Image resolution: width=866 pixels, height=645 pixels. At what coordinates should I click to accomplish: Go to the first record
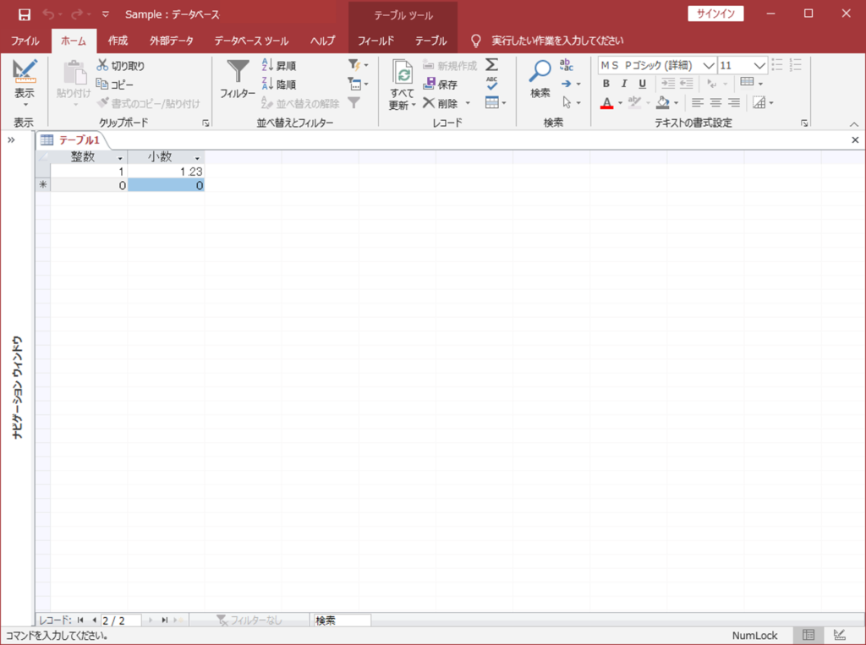click(x=80, y=620)
